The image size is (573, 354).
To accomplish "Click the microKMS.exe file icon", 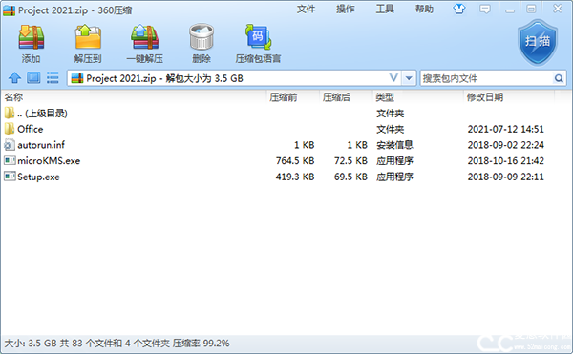I will [10, 160].
